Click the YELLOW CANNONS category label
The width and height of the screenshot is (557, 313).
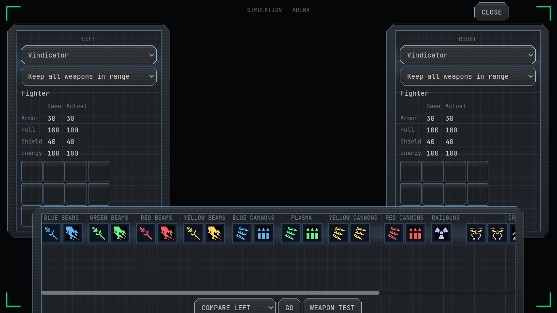(x=353, y=218)
